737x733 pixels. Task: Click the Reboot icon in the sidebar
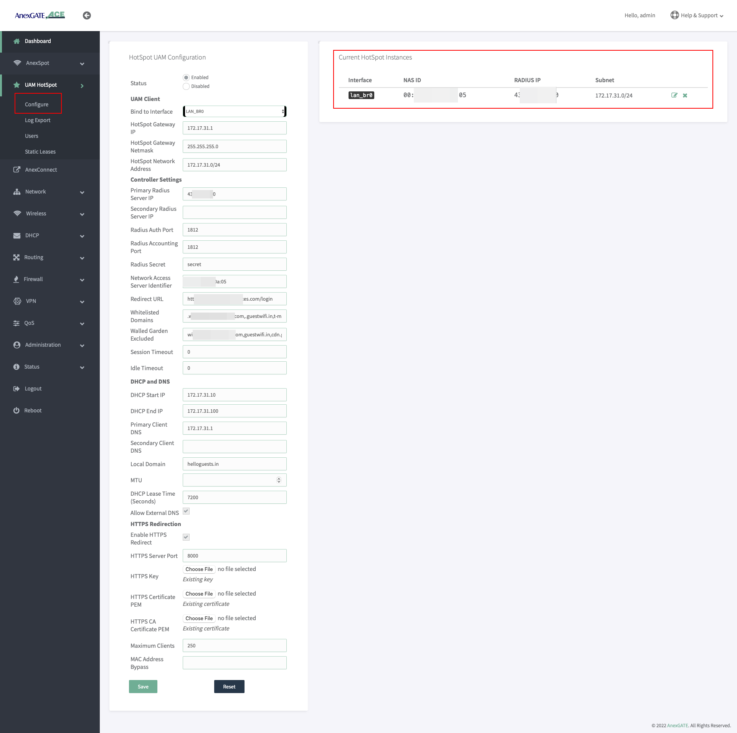click(17, 410)
